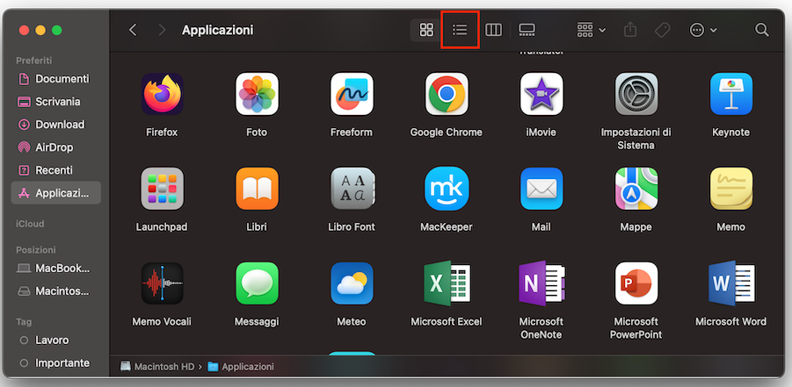Open the MacBook location in sidebar
This screenshot has width=792, height=387.
coord(55,268)
